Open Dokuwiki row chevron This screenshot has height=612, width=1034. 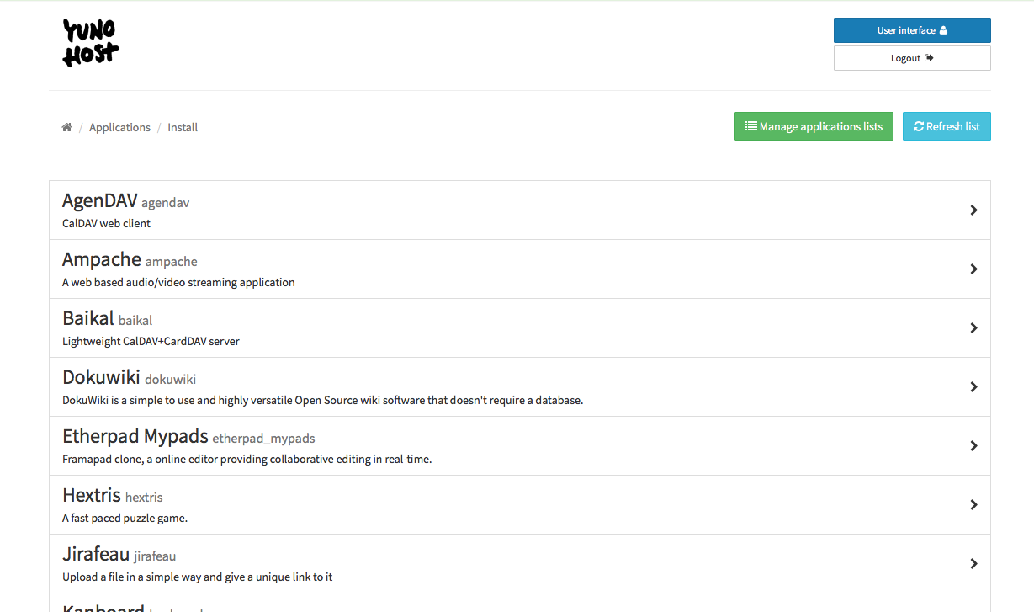click(973, 387)
